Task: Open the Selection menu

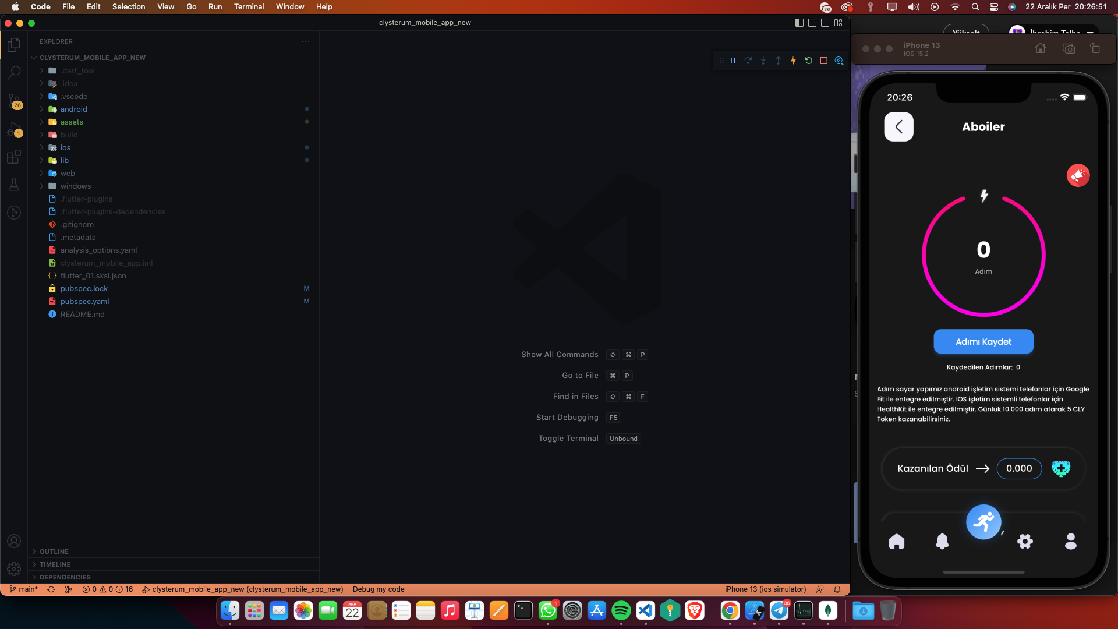Action: coord(129,6)
